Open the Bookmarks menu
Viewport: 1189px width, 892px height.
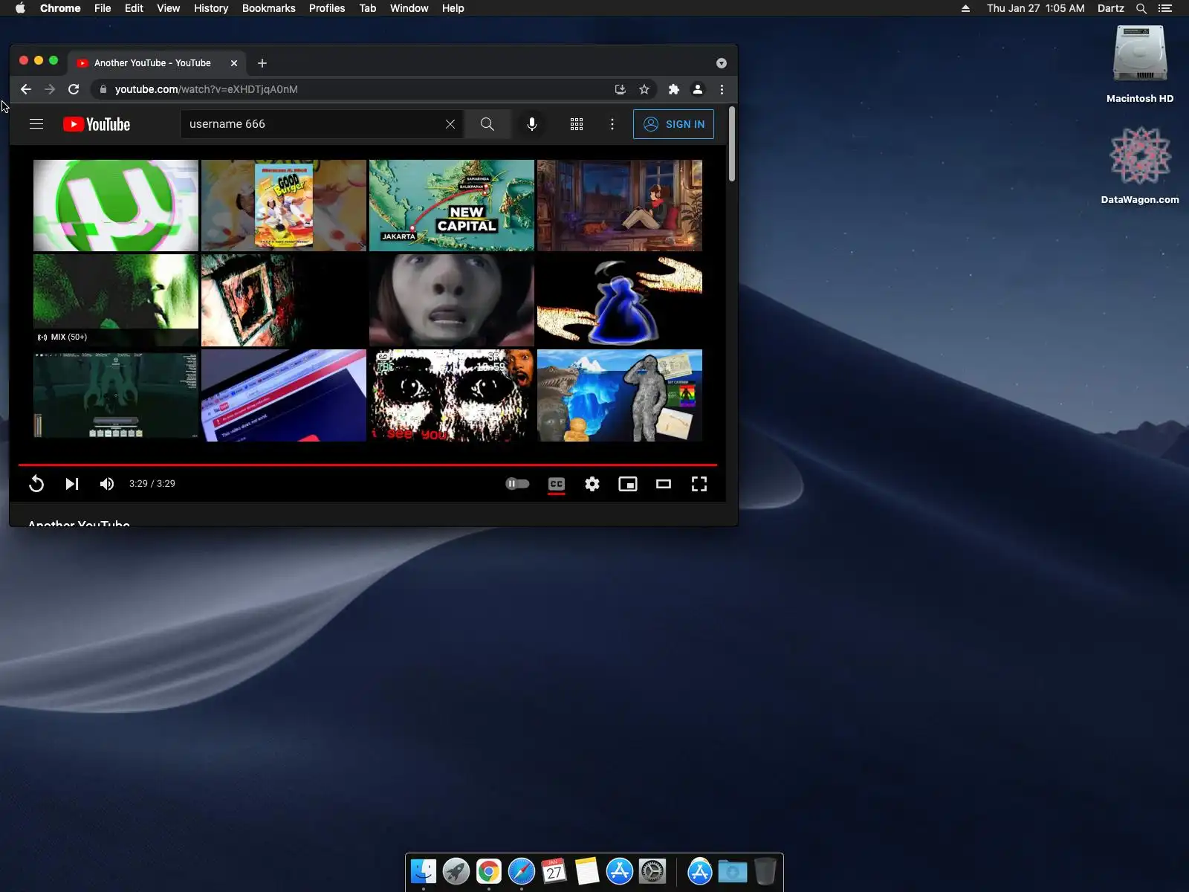pos(269,8)
